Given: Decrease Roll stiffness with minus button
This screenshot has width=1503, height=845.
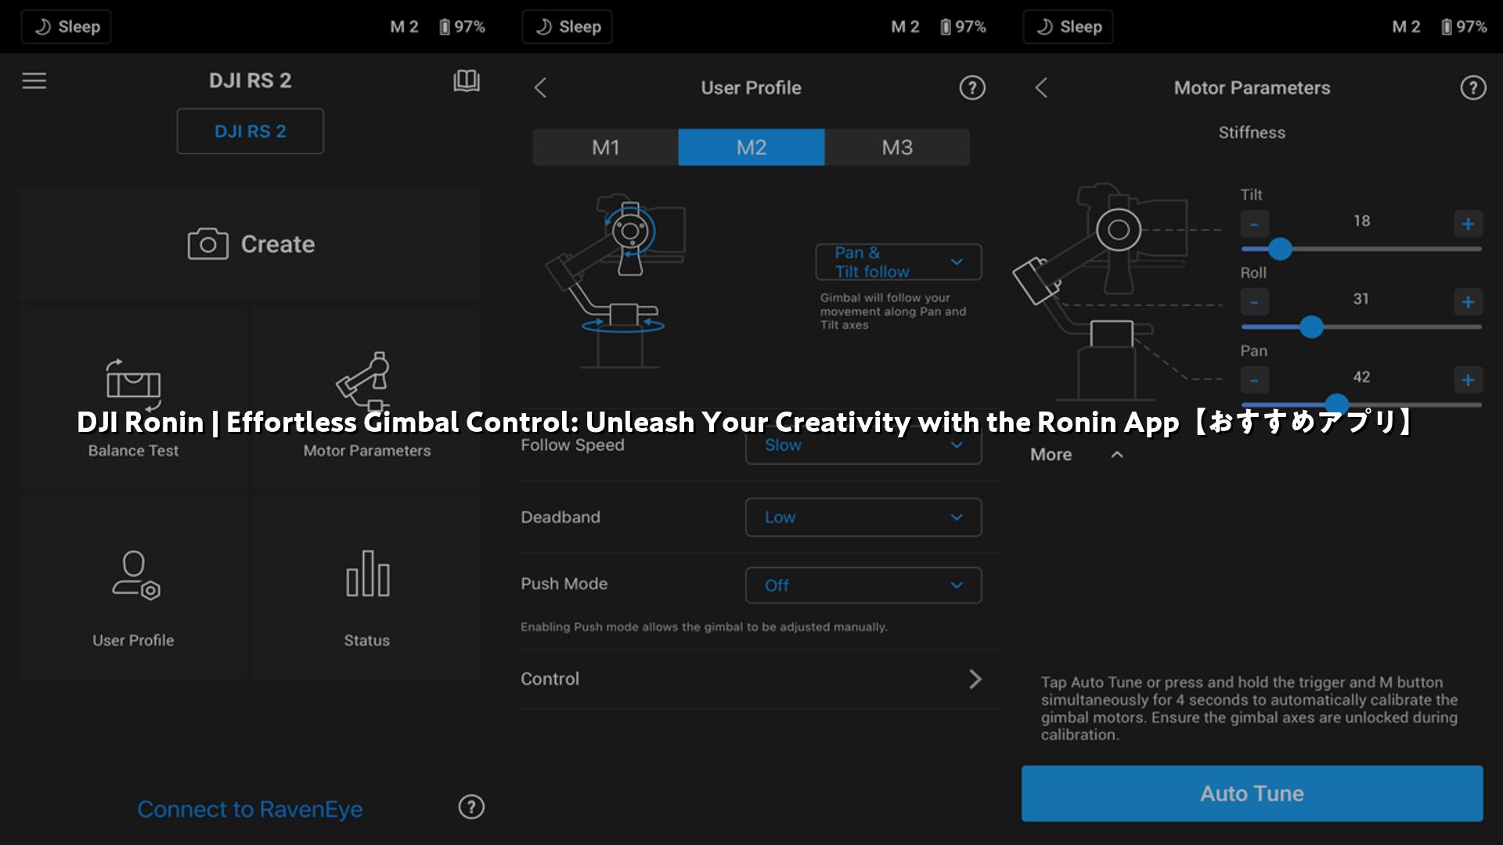Looking at the screenshot, I should pyautogui.click(x=1254, y=302).
